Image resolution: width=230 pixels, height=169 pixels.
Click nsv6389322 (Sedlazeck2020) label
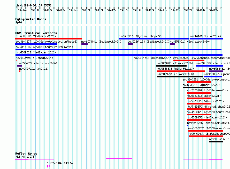tap(36, 52)
